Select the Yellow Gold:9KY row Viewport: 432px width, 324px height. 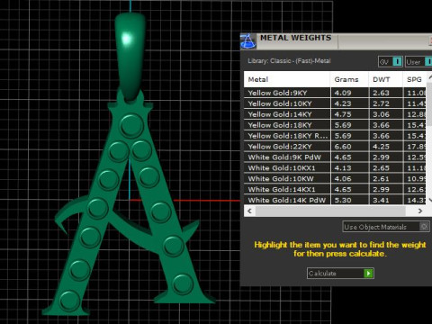tap(335, 93)
